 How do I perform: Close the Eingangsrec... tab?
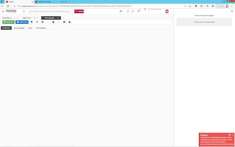[17, 18]
